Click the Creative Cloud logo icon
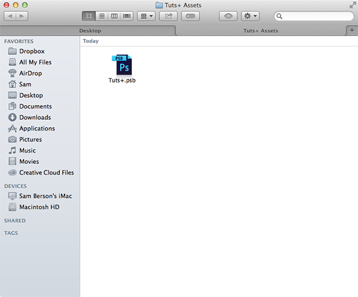The image size is (358, 297). point(13,172)
